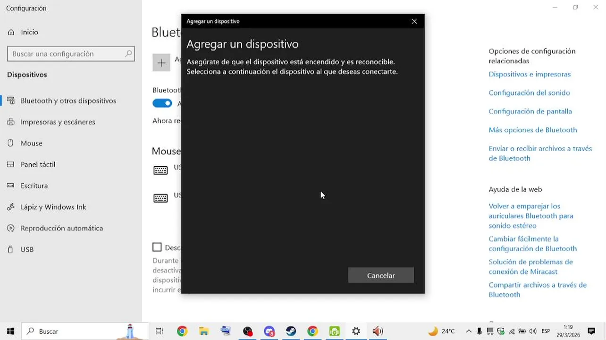Open Más opciones de Bluetooth link
Viewport: 606px width, 340px height.
533,129
